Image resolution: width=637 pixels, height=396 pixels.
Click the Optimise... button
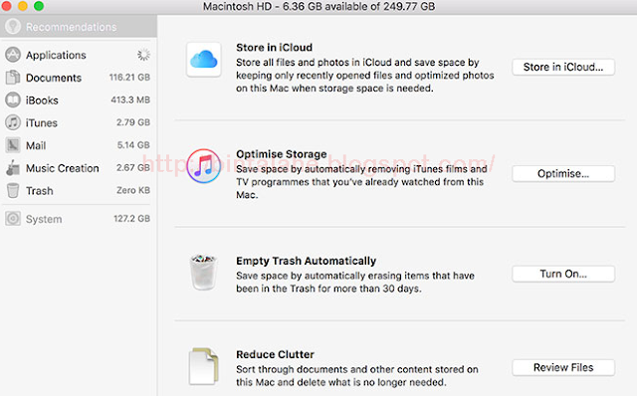[x=563, y=173]
